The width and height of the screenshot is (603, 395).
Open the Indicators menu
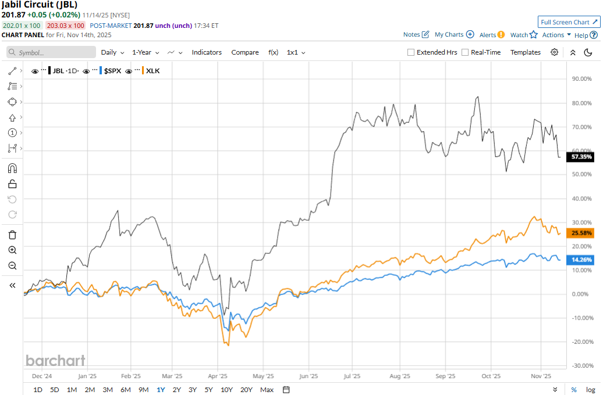pos(207,53)
